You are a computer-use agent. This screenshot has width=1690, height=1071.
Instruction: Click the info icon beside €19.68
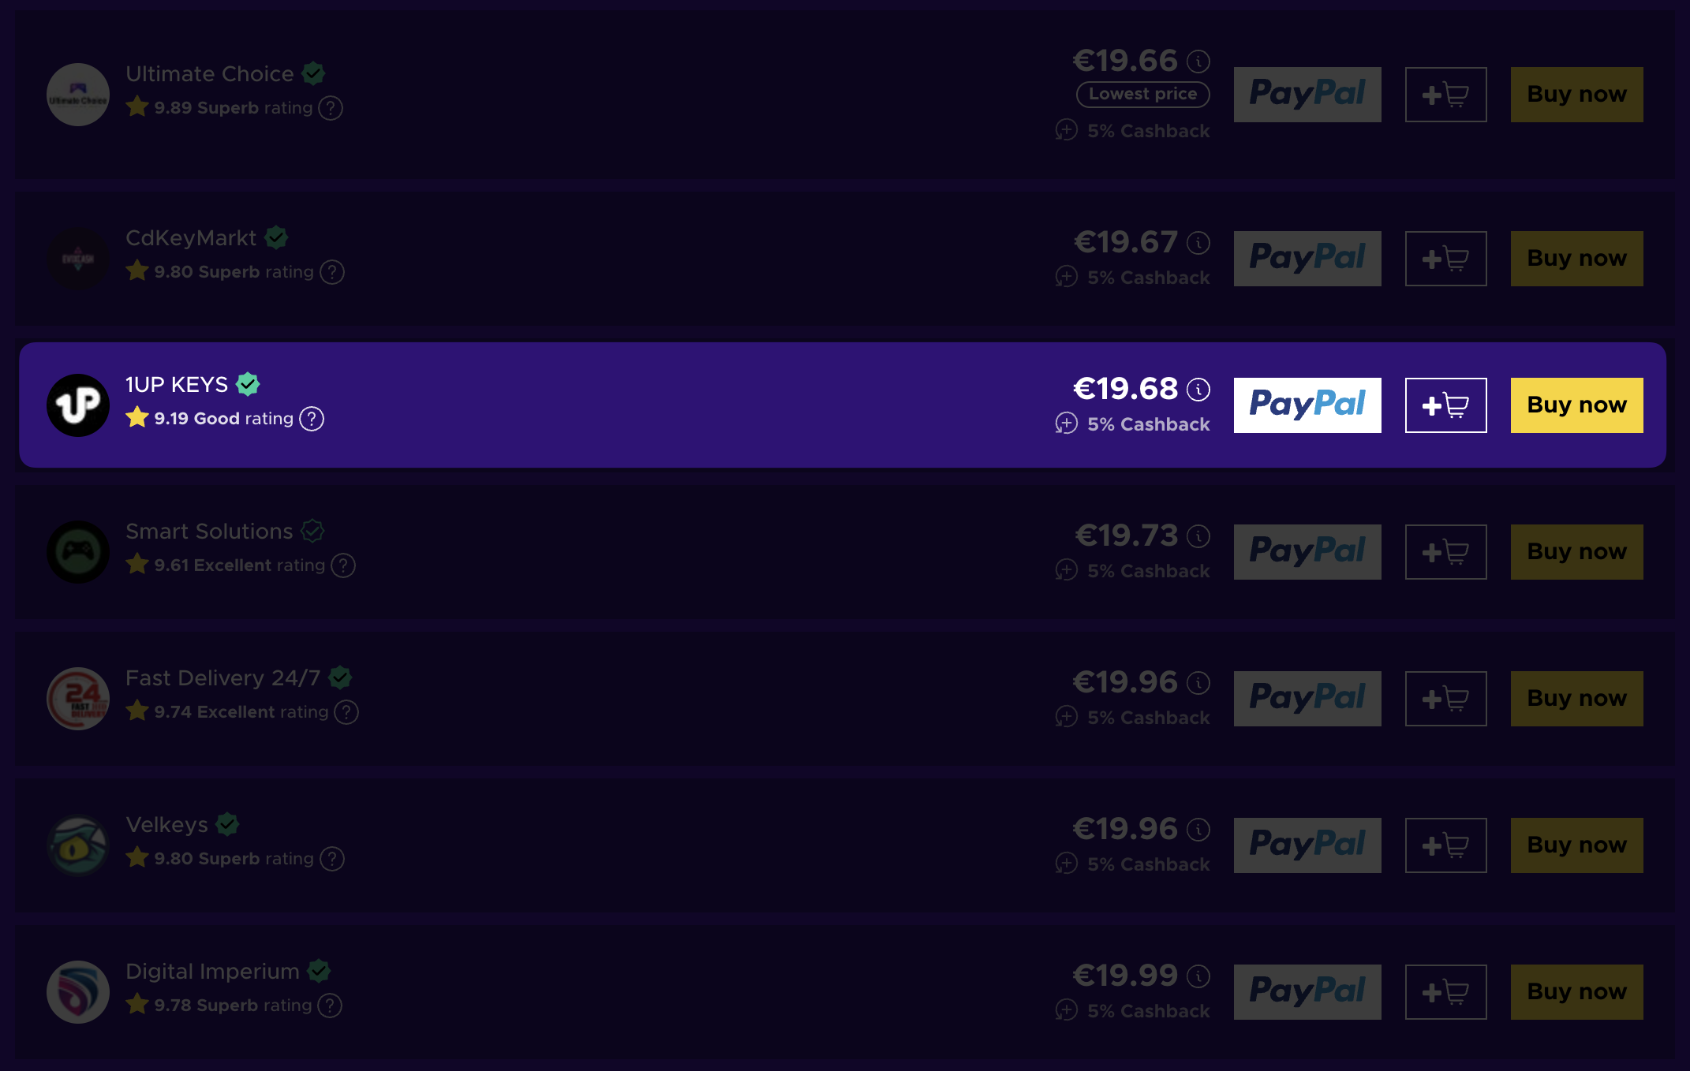1198,389
